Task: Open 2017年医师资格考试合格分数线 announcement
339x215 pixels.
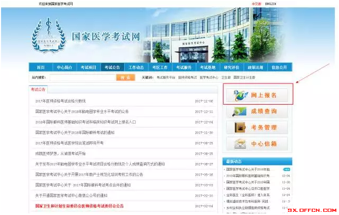Action: pyautogui.click(x=61, y=101)
